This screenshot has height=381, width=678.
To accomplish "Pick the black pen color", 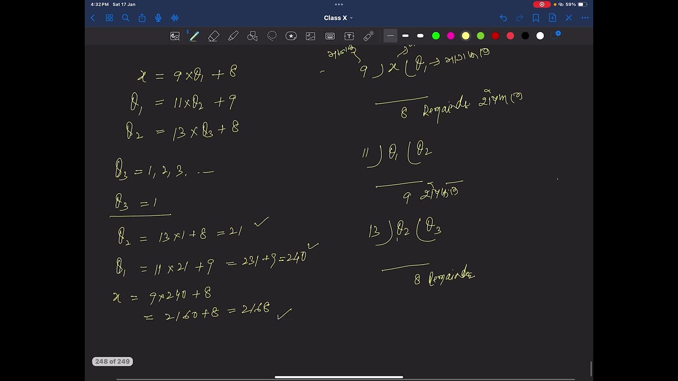I will tap(525, 36).
